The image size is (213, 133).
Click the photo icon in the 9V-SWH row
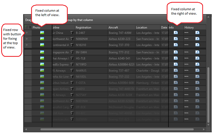42,52
